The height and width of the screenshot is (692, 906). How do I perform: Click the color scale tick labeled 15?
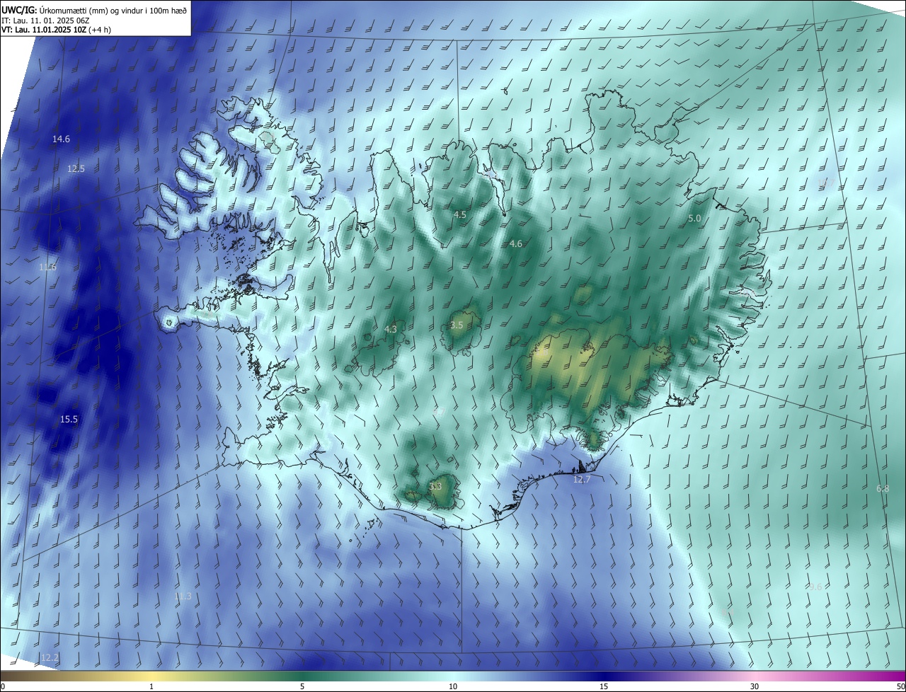[x=604, y=686]
